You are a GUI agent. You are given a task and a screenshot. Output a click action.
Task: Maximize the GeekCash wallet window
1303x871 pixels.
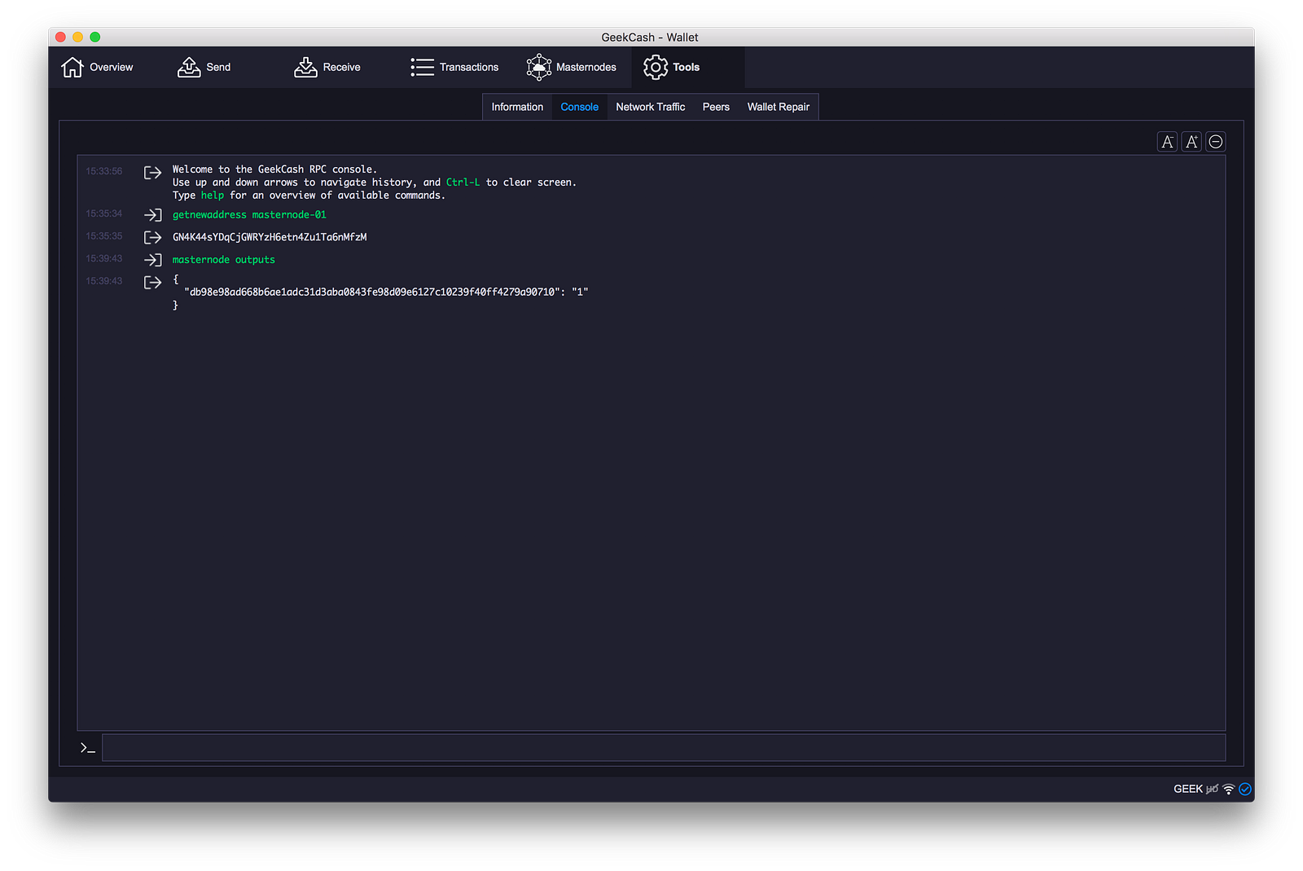coord(95,37)
